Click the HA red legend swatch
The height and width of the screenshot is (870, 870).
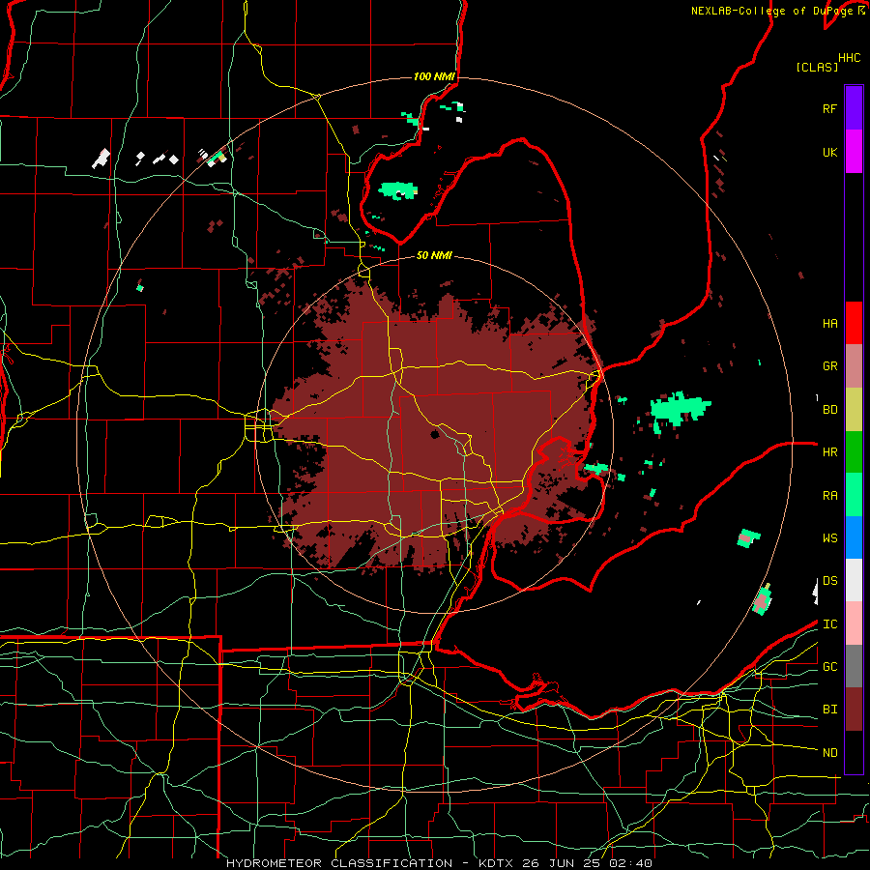point(854,323)
